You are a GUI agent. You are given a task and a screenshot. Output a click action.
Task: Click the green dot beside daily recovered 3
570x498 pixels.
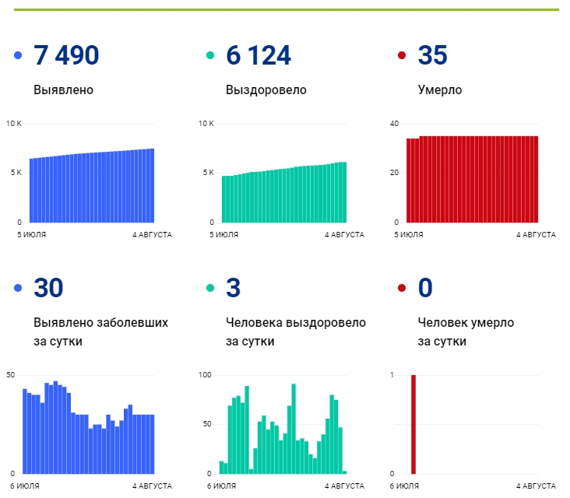210,288
